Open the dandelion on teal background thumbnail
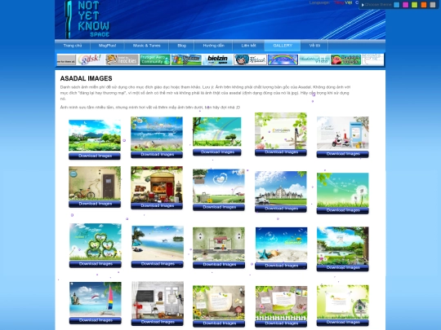 pyautogui.click(x=342, y=190)
